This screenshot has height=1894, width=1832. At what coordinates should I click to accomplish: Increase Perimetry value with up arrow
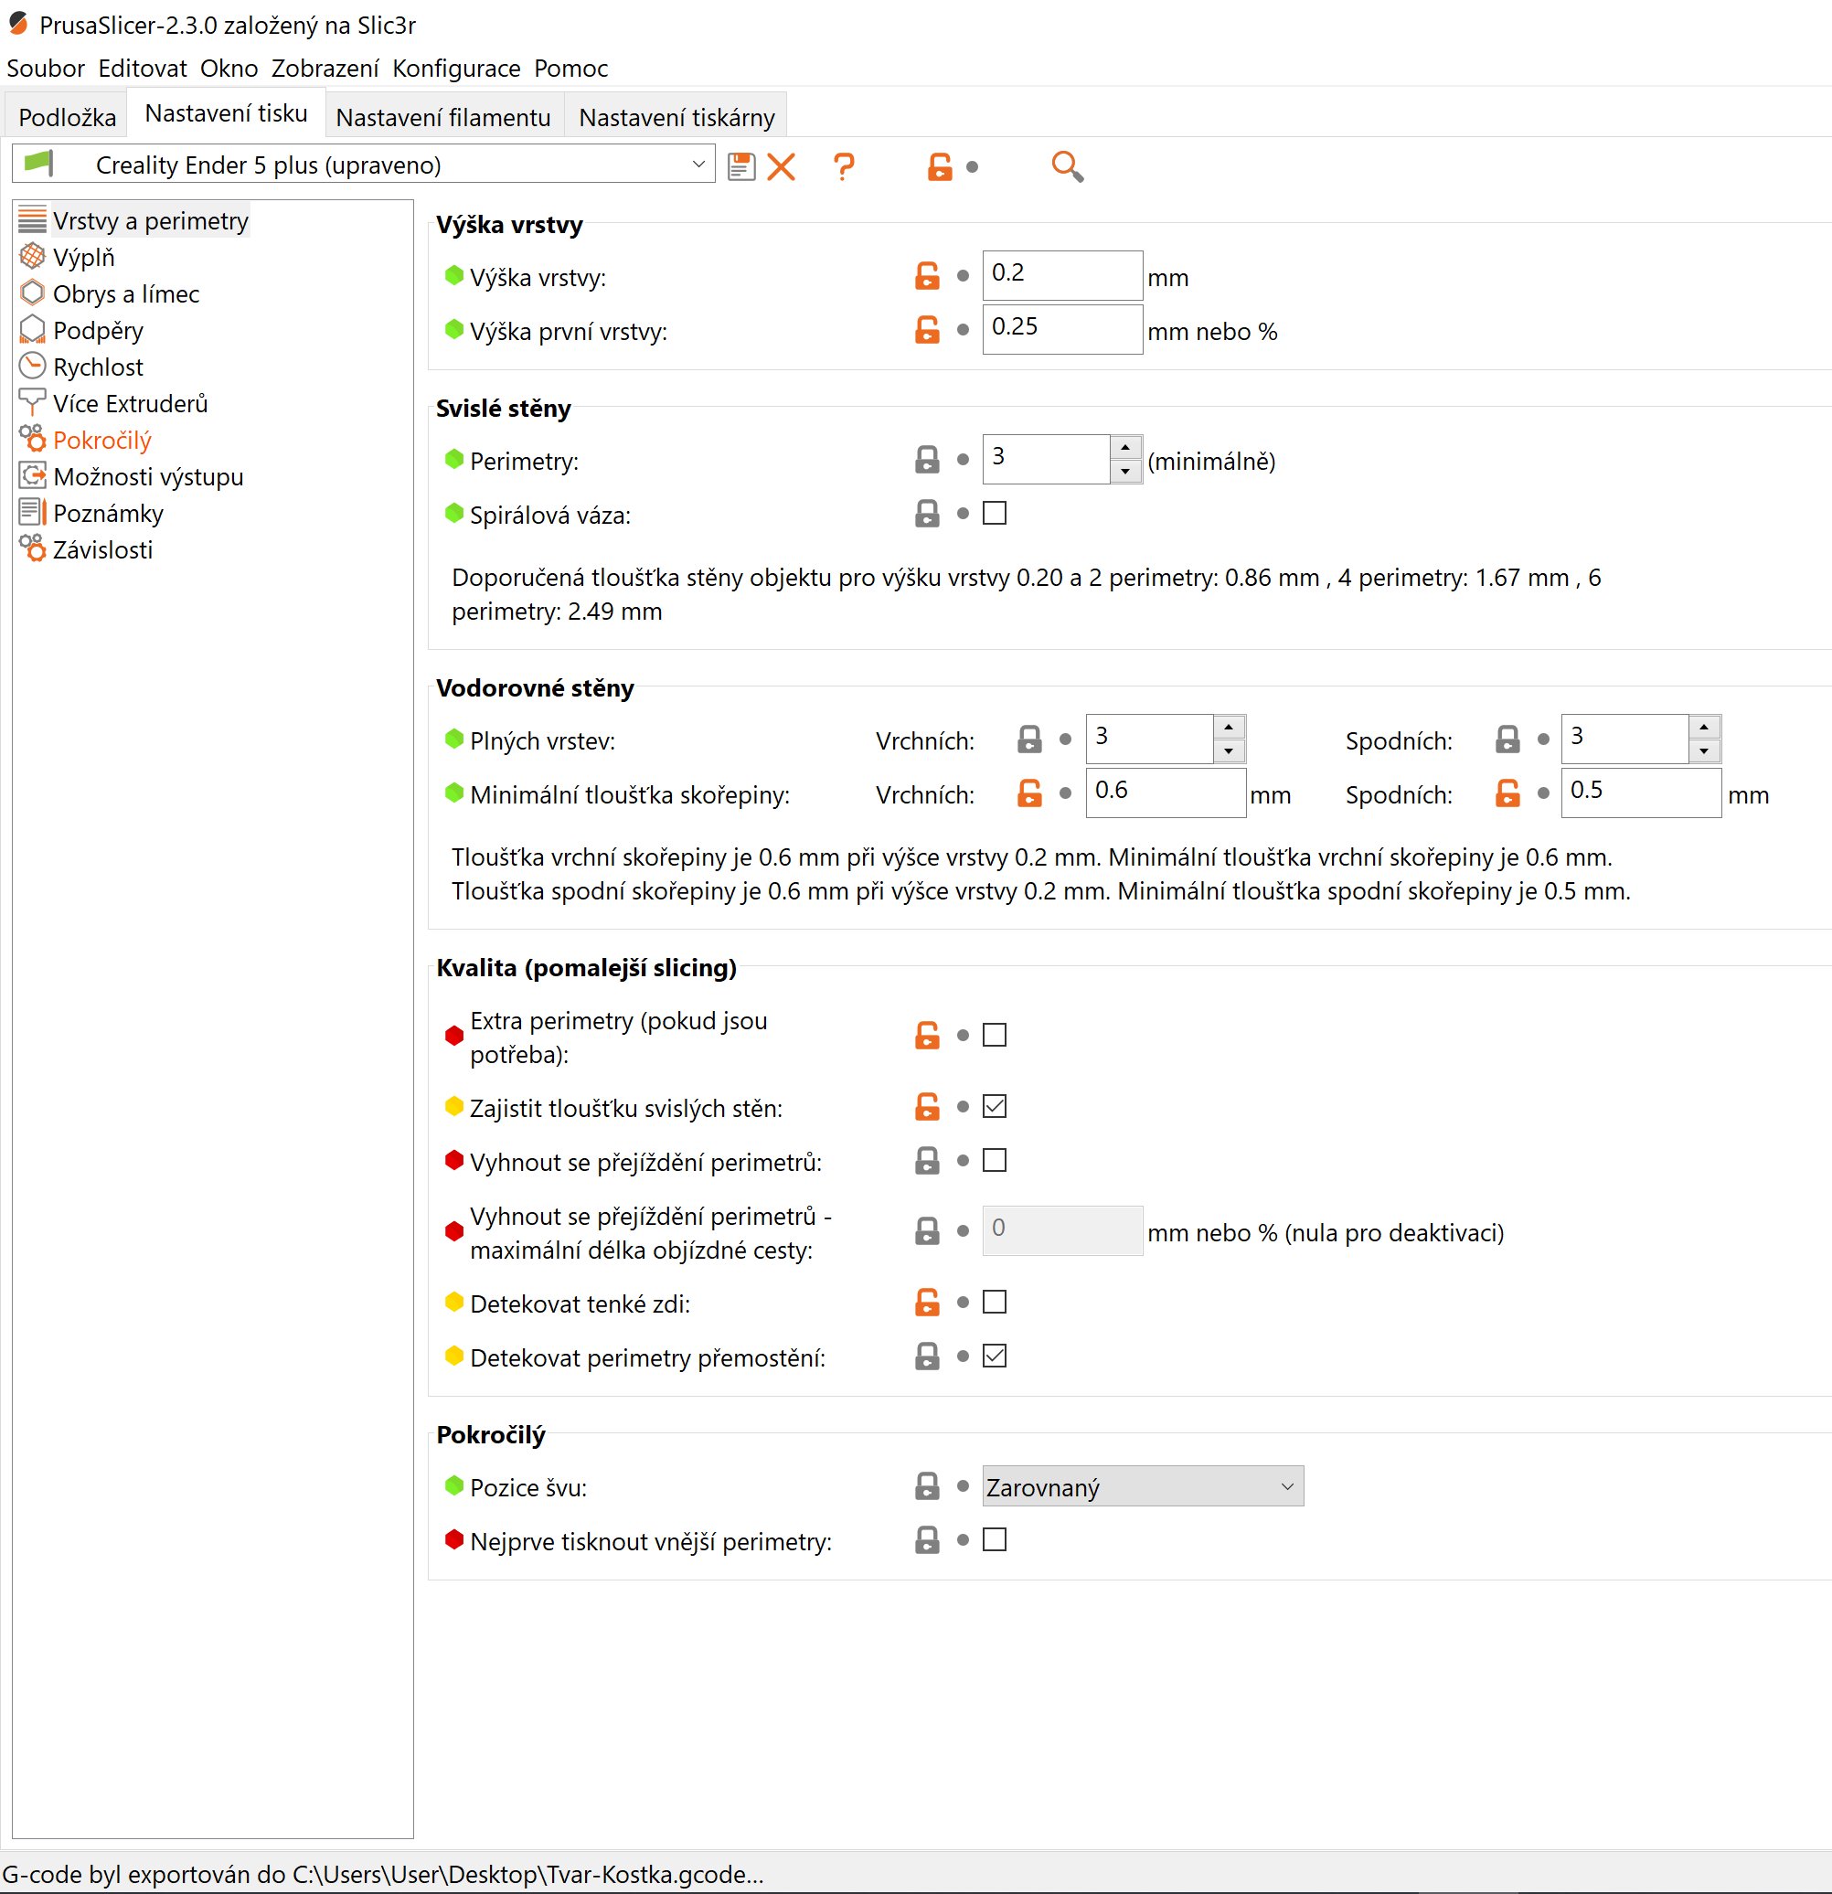click(x=1124, y=449)
